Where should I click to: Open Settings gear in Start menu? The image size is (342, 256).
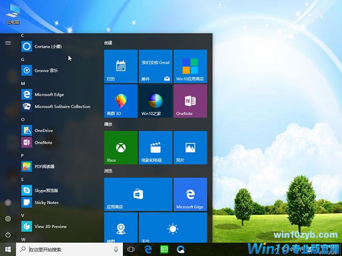click(8, 219)
